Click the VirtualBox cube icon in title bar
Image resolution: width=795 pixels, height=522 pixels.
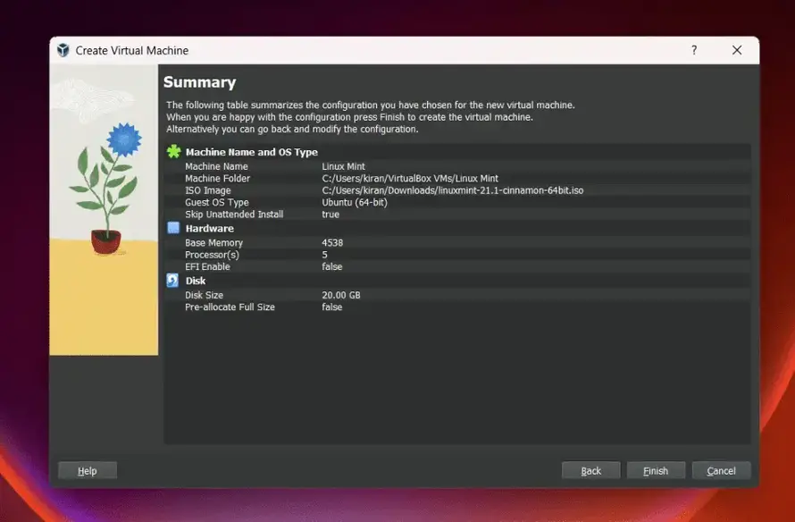point(63,50)
